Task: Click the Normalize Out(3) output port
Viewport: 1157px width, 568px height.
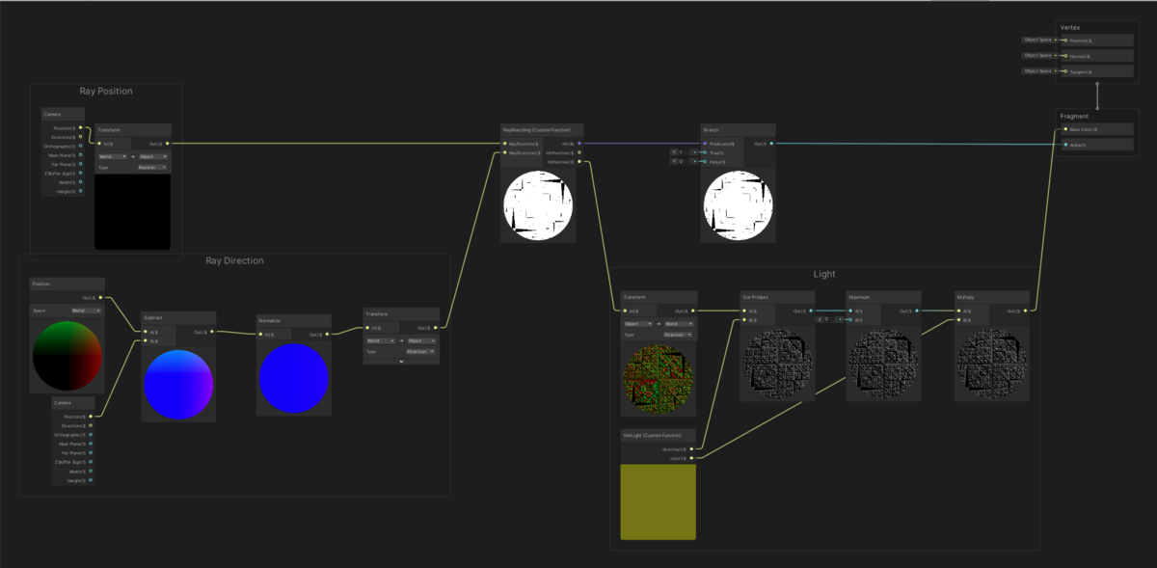Action: click(327, 335)
